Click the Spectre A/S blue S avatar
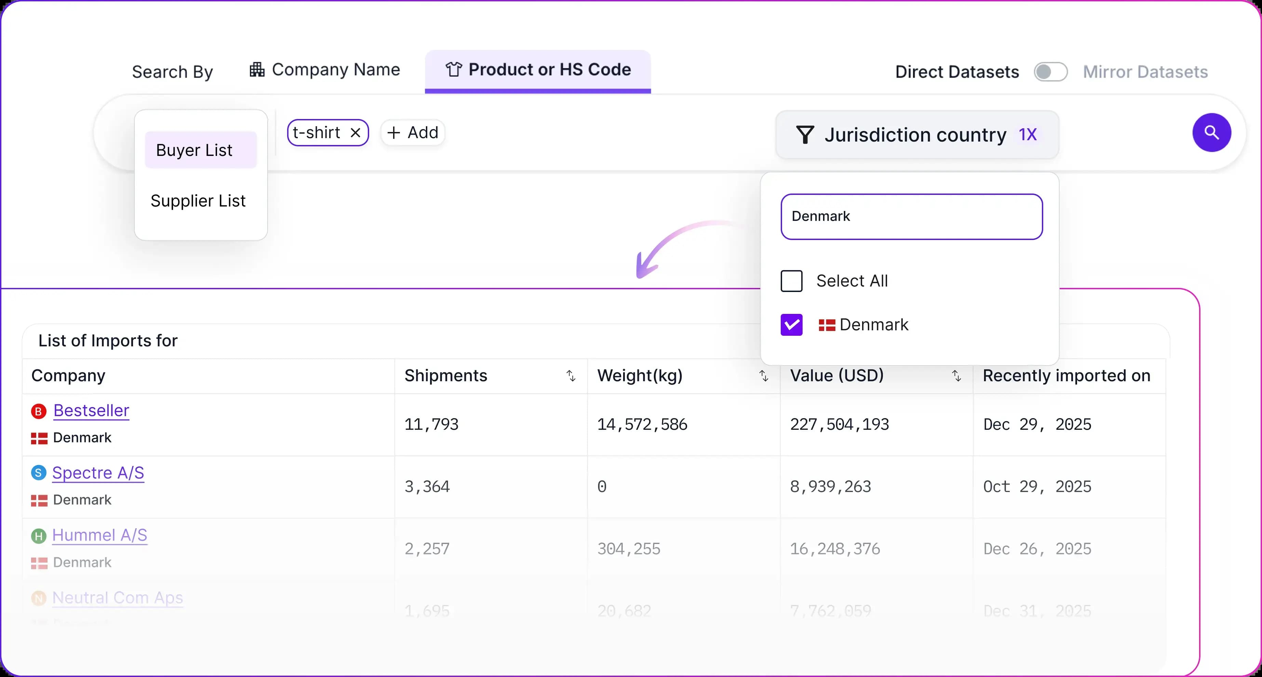The width and height of the screenshot is (1262, 677). (x=39, y=473)
